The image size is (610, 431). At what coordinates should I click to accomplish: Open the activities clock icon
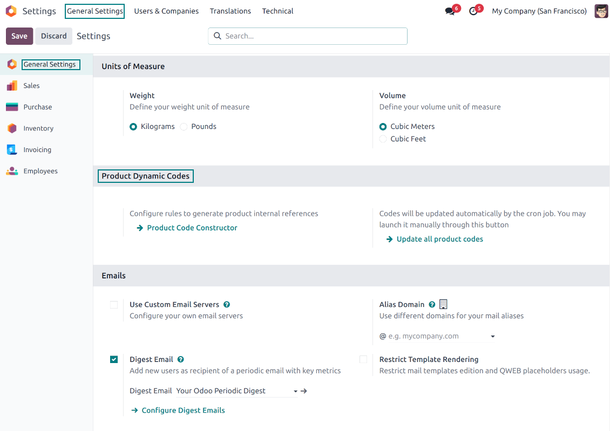point(473,11)
